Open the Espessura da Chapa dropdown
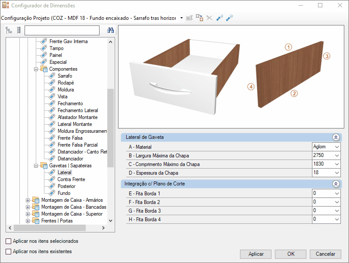 337,173
